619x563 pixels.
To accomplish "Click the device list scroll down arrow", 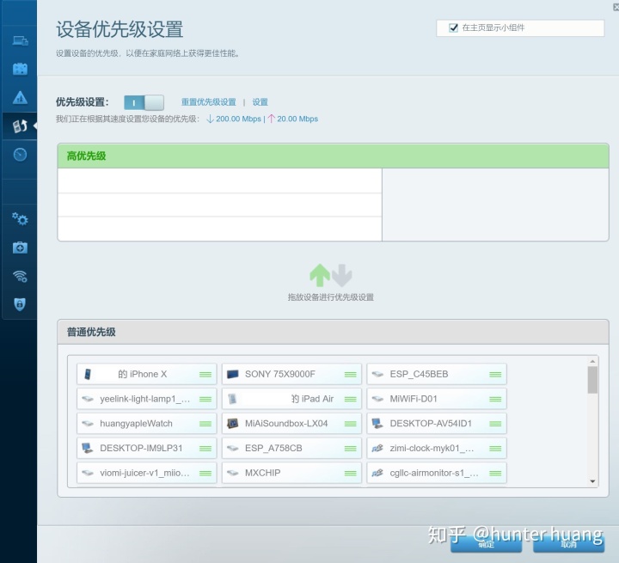I will tap(592, 481).
